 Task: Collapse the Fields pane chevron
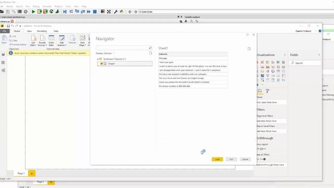click(319, 55)
